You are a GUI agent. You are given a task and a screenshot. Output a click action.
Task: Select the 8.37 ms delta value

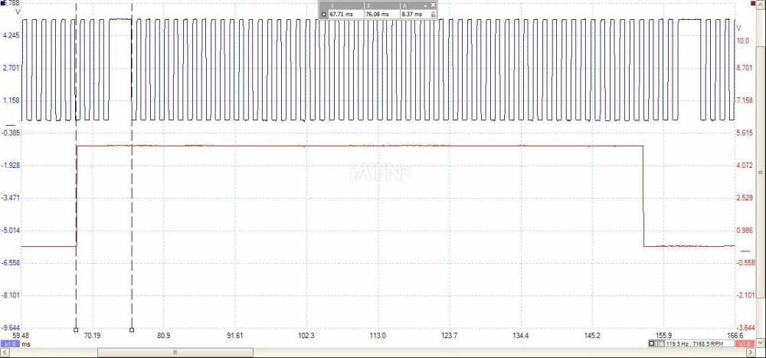[413, 14]
